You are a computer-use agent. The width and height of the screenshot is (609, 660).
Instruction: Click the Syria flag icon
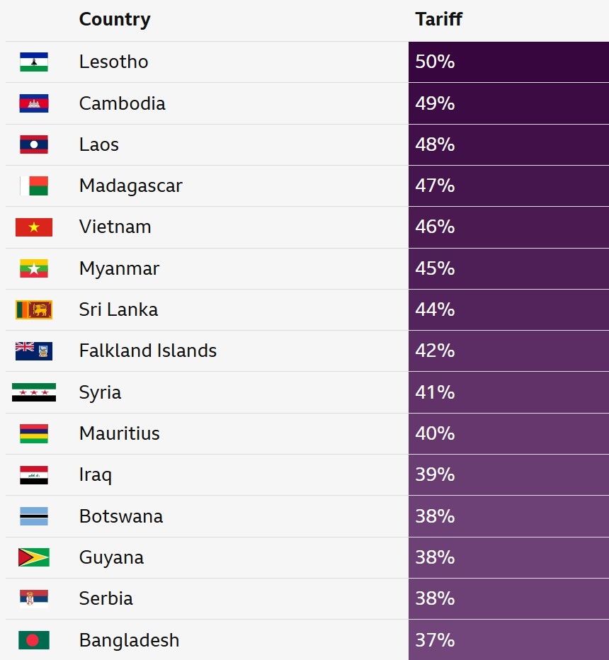(34, 392)
